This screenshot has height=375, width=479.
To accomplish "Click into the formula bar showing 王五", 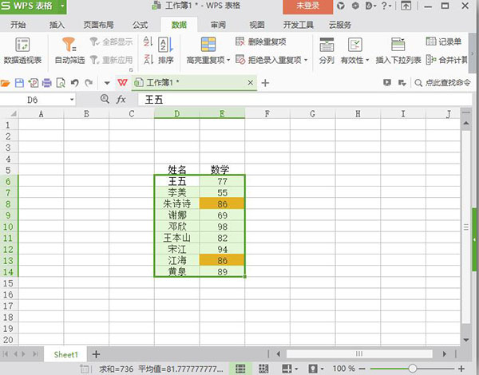I will click(305, 100).
